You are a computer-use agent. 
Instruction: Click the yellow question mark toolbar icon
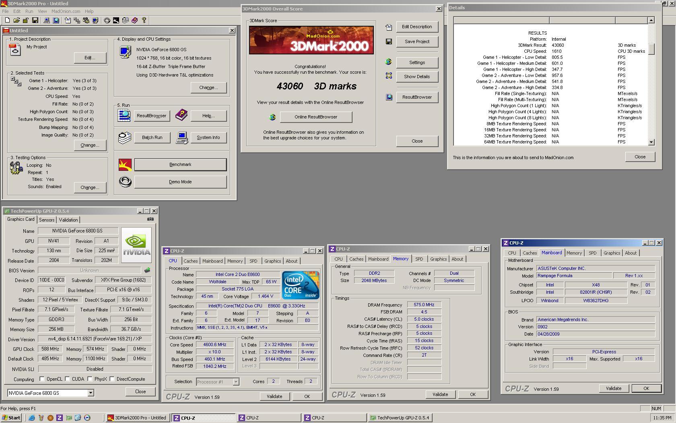coord(144,20)
